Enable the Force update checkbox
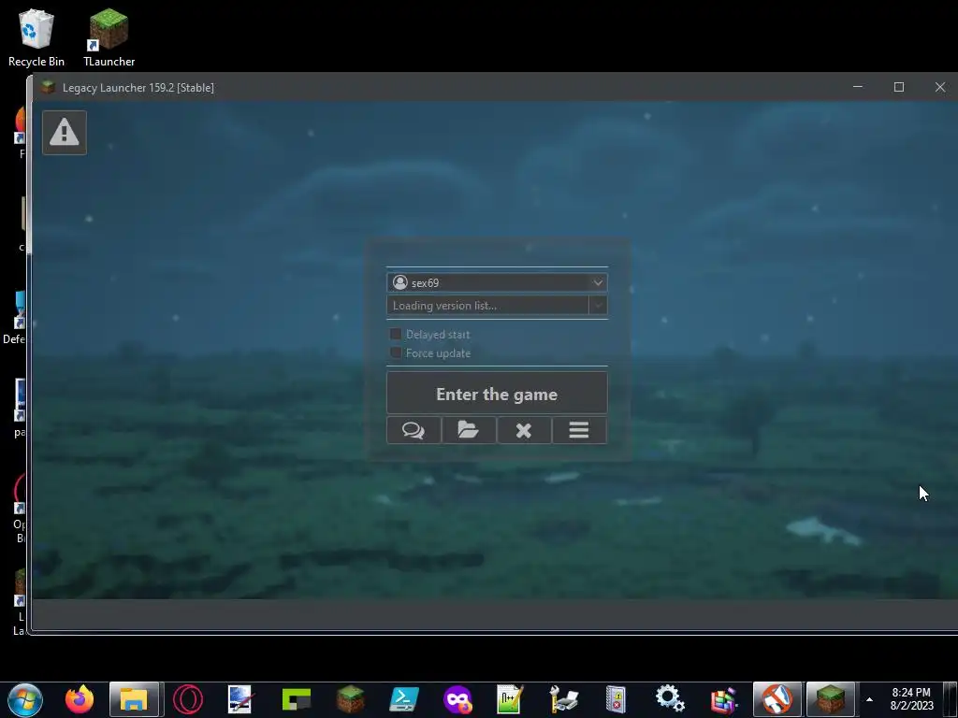 (396, 352)
